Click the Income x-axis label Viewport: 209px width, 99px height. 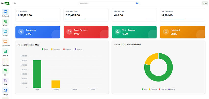tap(93, 89)
